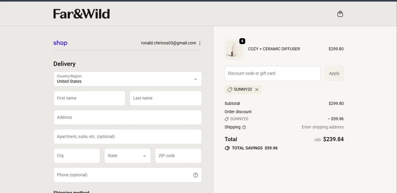Click the Discount code or gift card field
Image resolution: width=397 pixels, height=193 pixels.
pos(273,73)
